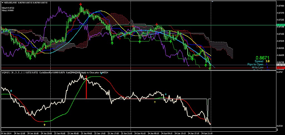Screen dimensions: 285x135
Task: Select the red vertical bar in the oscillator
Action: (86, 90)
